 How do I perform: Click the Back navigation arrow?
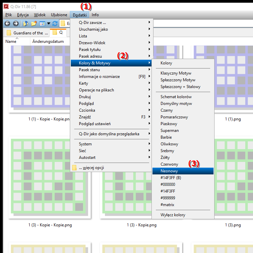pyautogui.click(x=7, y=24)
